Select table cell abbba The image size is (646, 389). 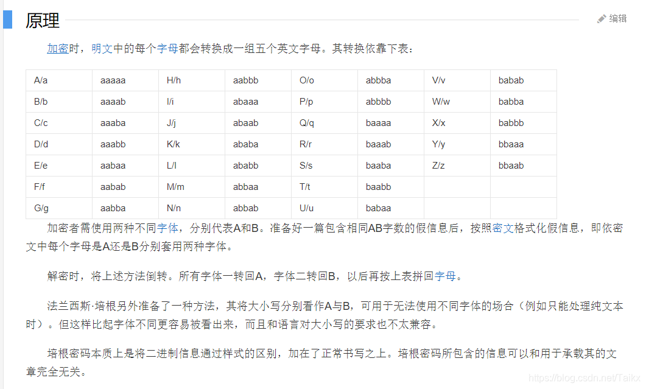[x=390, y=80]
